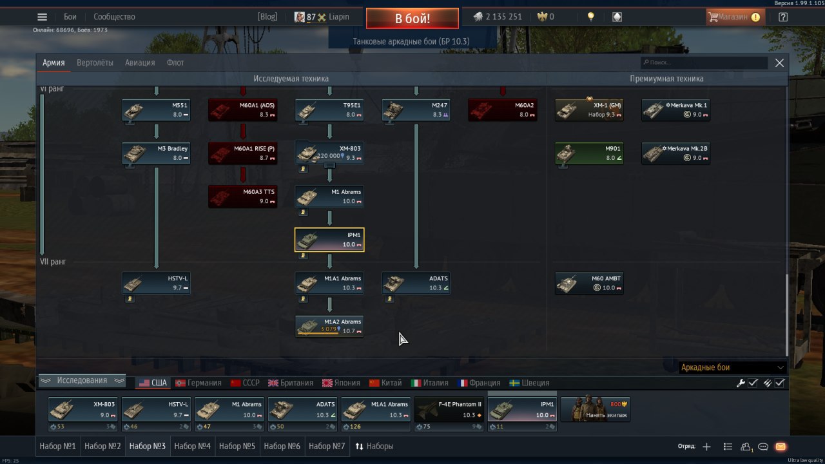Click the Поиск search field
825x464 pixels.
[x=704, y=63]
